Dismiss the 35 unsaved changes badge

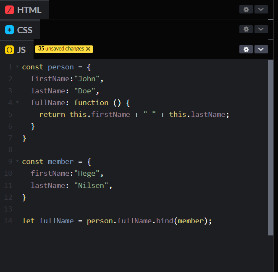[x=88, y=49]
